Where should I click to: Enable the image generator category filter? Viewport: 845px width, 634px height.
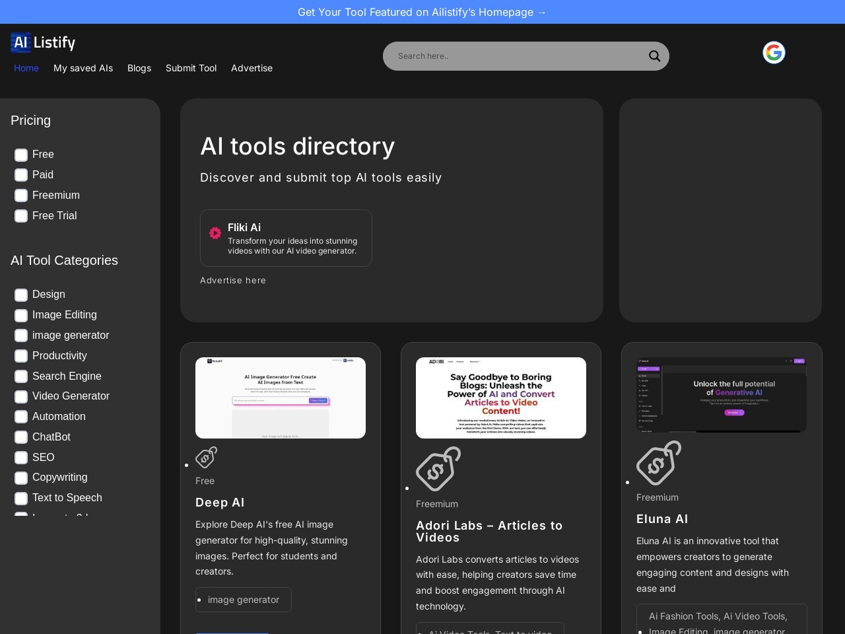click(21, 335)
